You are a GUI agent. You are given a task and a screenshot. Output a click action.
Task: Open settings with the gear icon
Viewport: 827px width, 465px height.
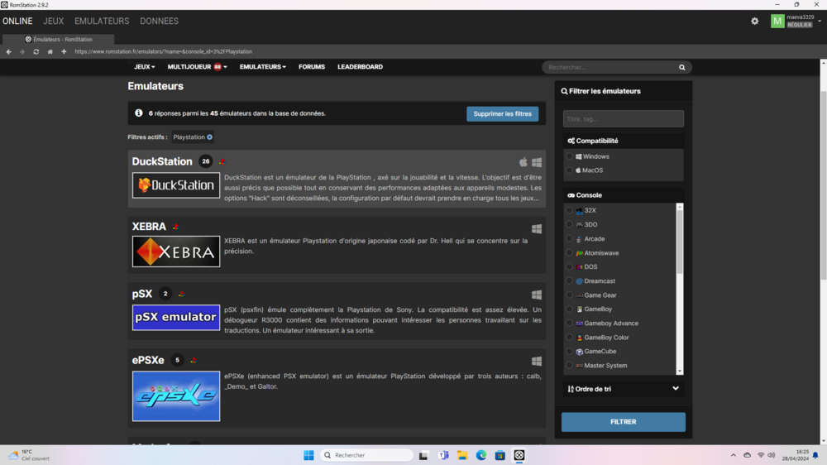click(x=754, y=22)
